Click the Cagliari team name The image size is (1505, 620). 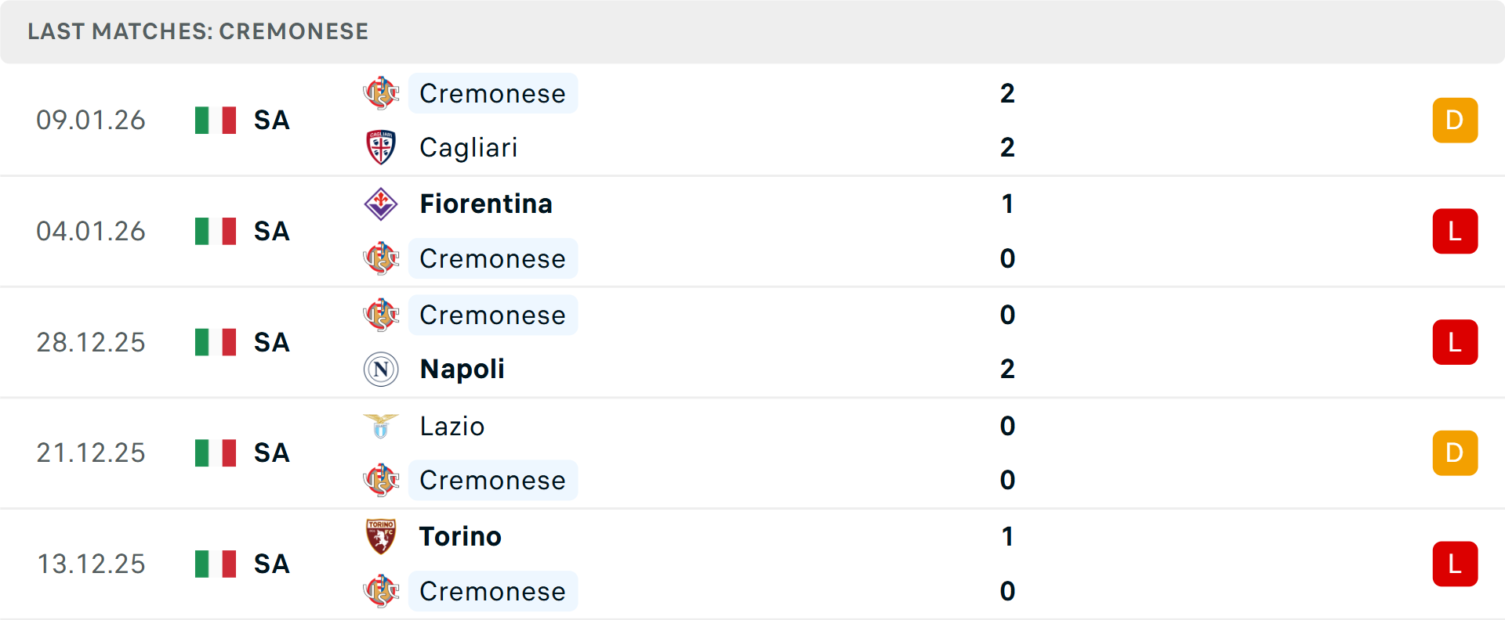coord(468,147)
